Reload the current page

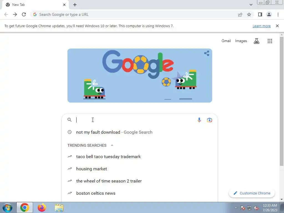24,14
